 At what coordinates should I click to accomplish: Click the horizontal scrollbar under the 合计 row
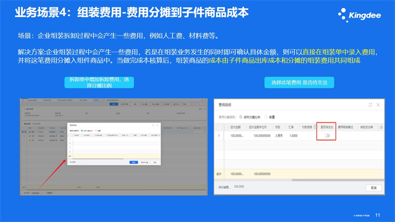[x=338, y=180]
